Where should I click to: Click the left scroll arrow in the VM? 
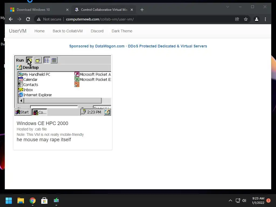21,101
